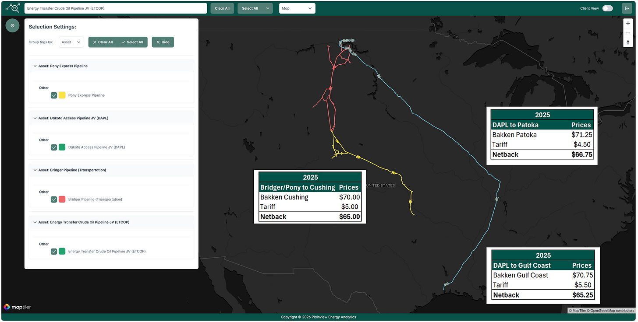The image size is (638, 322).
Task: Click the Bakken Patoka row label
Action: [x=514, y=135]
